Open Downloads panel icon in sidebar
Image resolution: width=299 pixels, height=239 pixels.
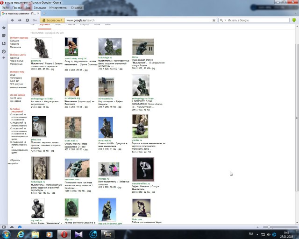tap(4, 43)
